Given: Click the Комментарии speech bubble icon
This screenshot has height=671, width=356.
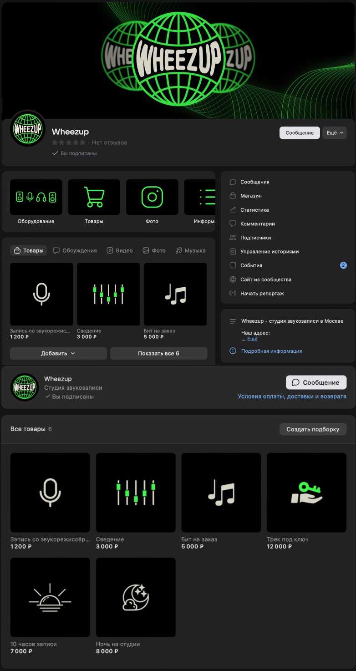Looking at the screenshot, I should [233, 224].
